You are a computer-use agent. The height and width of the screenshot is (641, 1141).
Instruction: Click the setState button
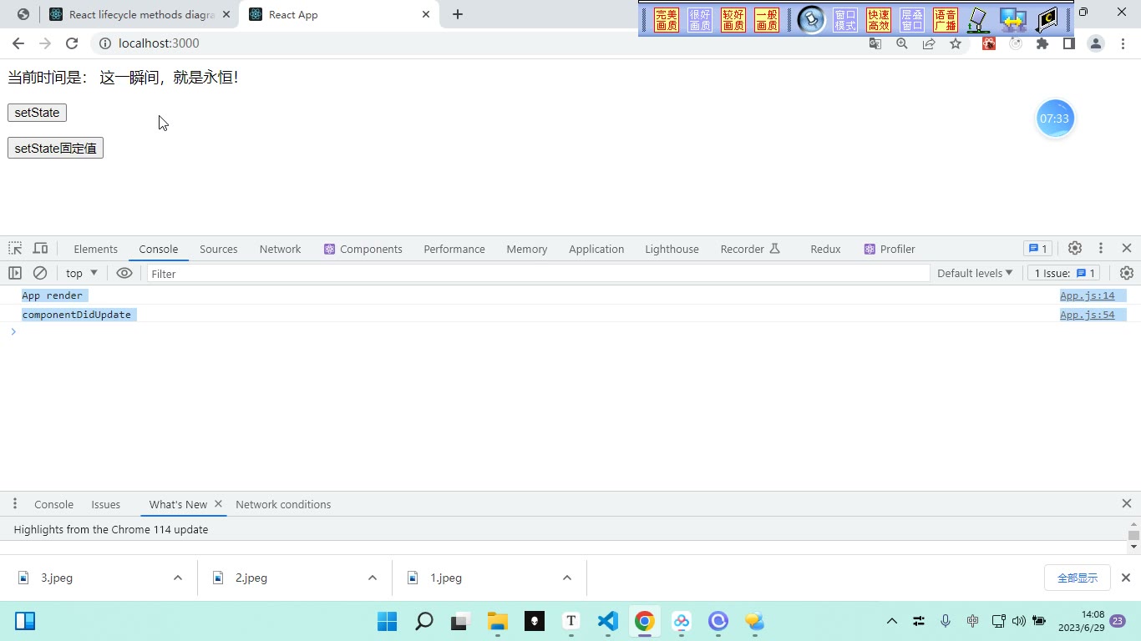tap(37, 113)
